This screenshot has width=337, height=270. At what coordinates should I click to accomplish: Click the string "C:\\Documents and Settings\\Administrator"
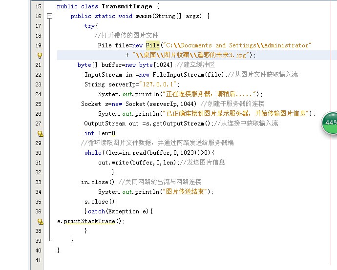[237, 45]
